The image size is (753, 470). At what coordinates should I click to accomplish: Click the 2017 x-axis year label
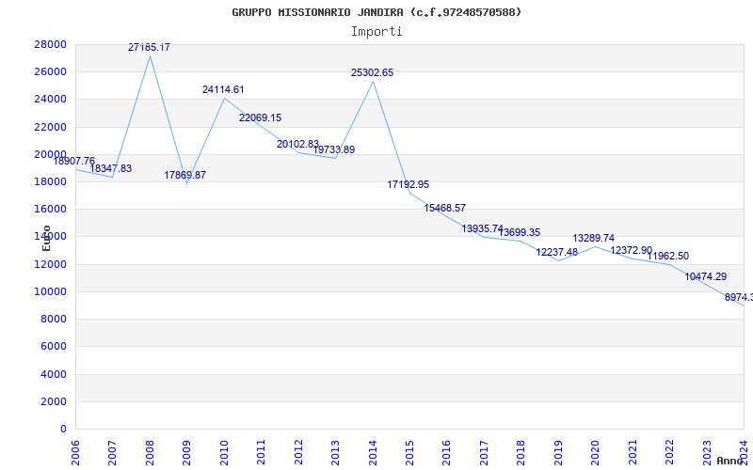click(x=484, y=452)
